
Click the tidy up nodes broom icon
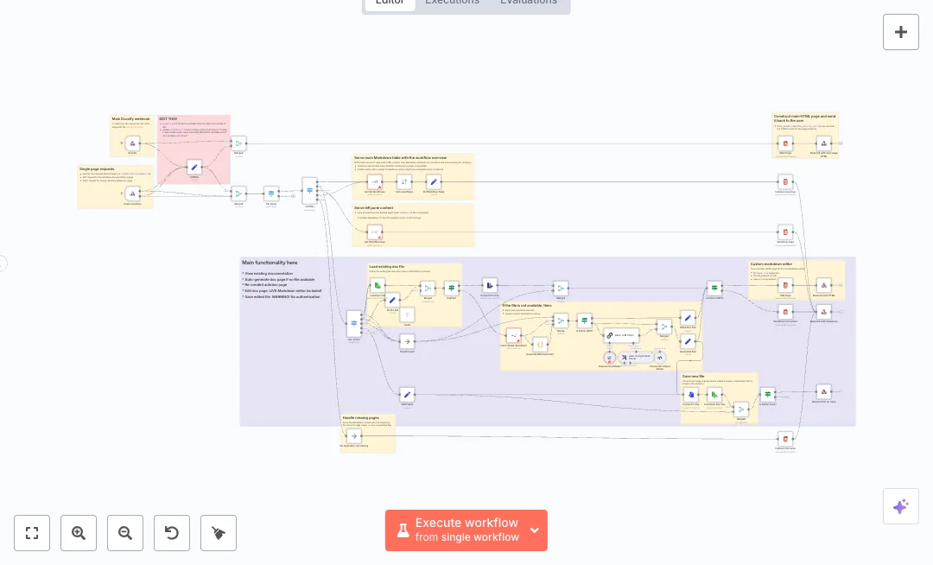point(219,533)
